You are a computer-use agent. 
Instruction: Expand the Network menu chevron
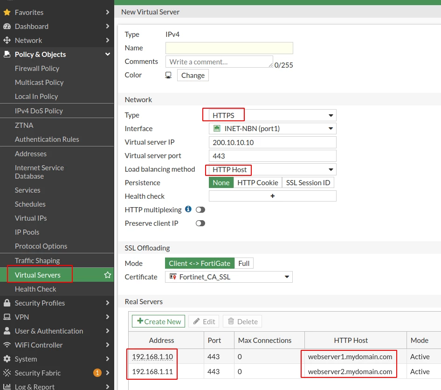(x=107, y=40)
